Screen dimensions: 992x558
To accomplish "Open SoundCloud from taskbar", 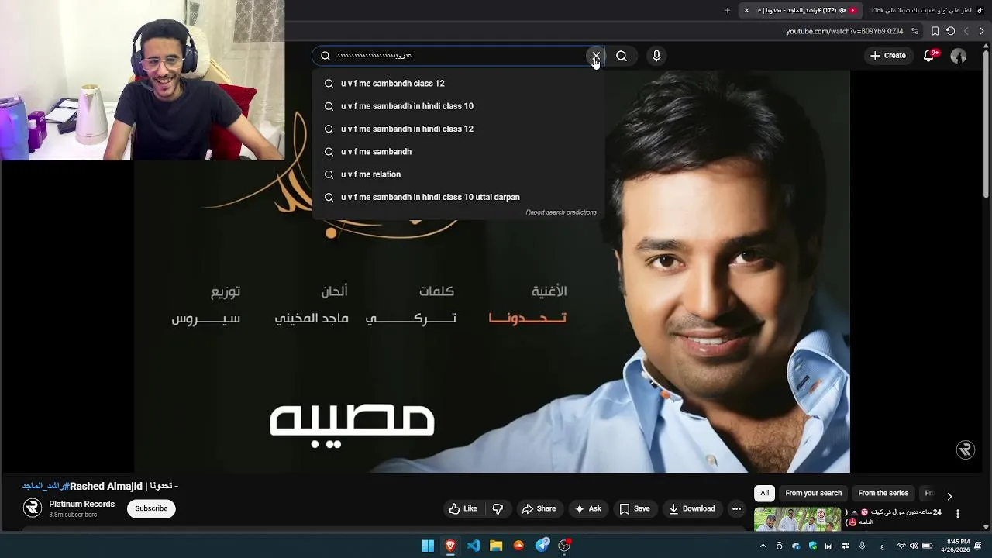I will 519,546.
